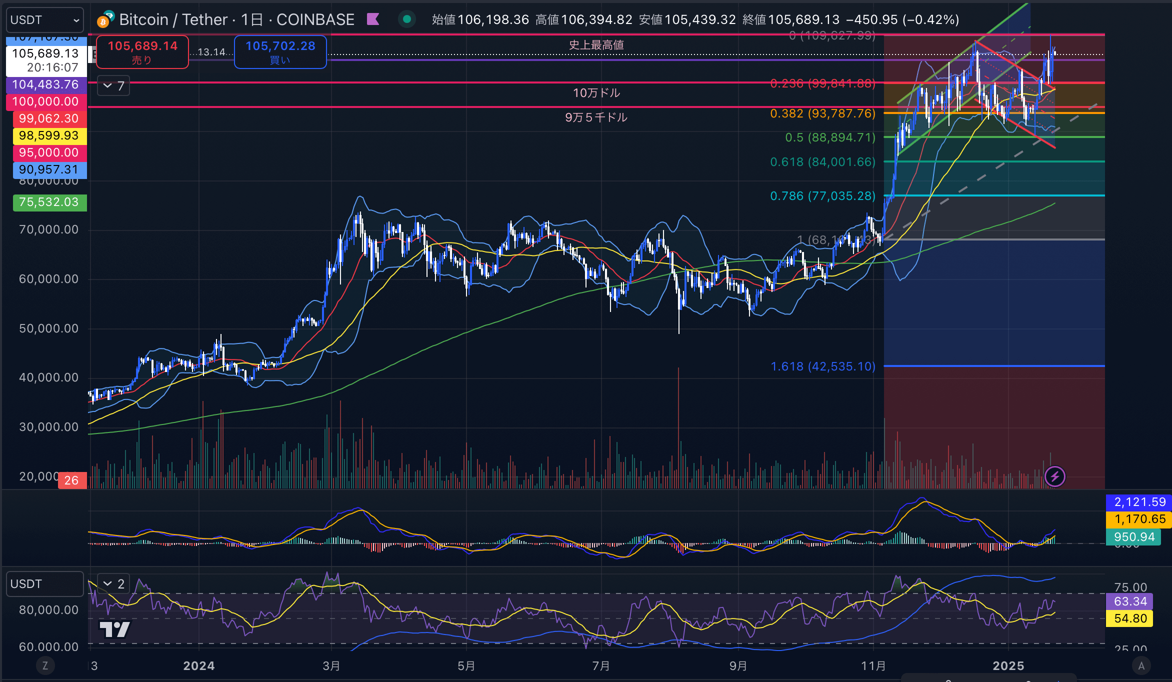The image size is (1172, 682).
Task: Click the 安値 105,439.32 low value
Action: point(687,19)
